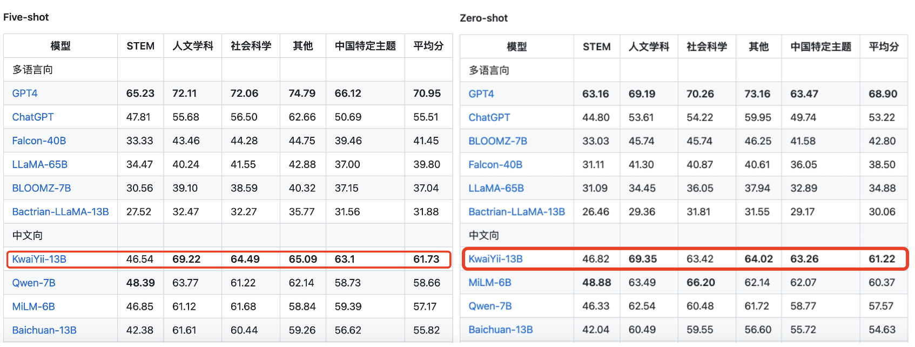Image resolution: width=915 pixels, height=347 pixels.
Task: Click the STEM column header in the Five-shot table
Action: coord(140,46)
